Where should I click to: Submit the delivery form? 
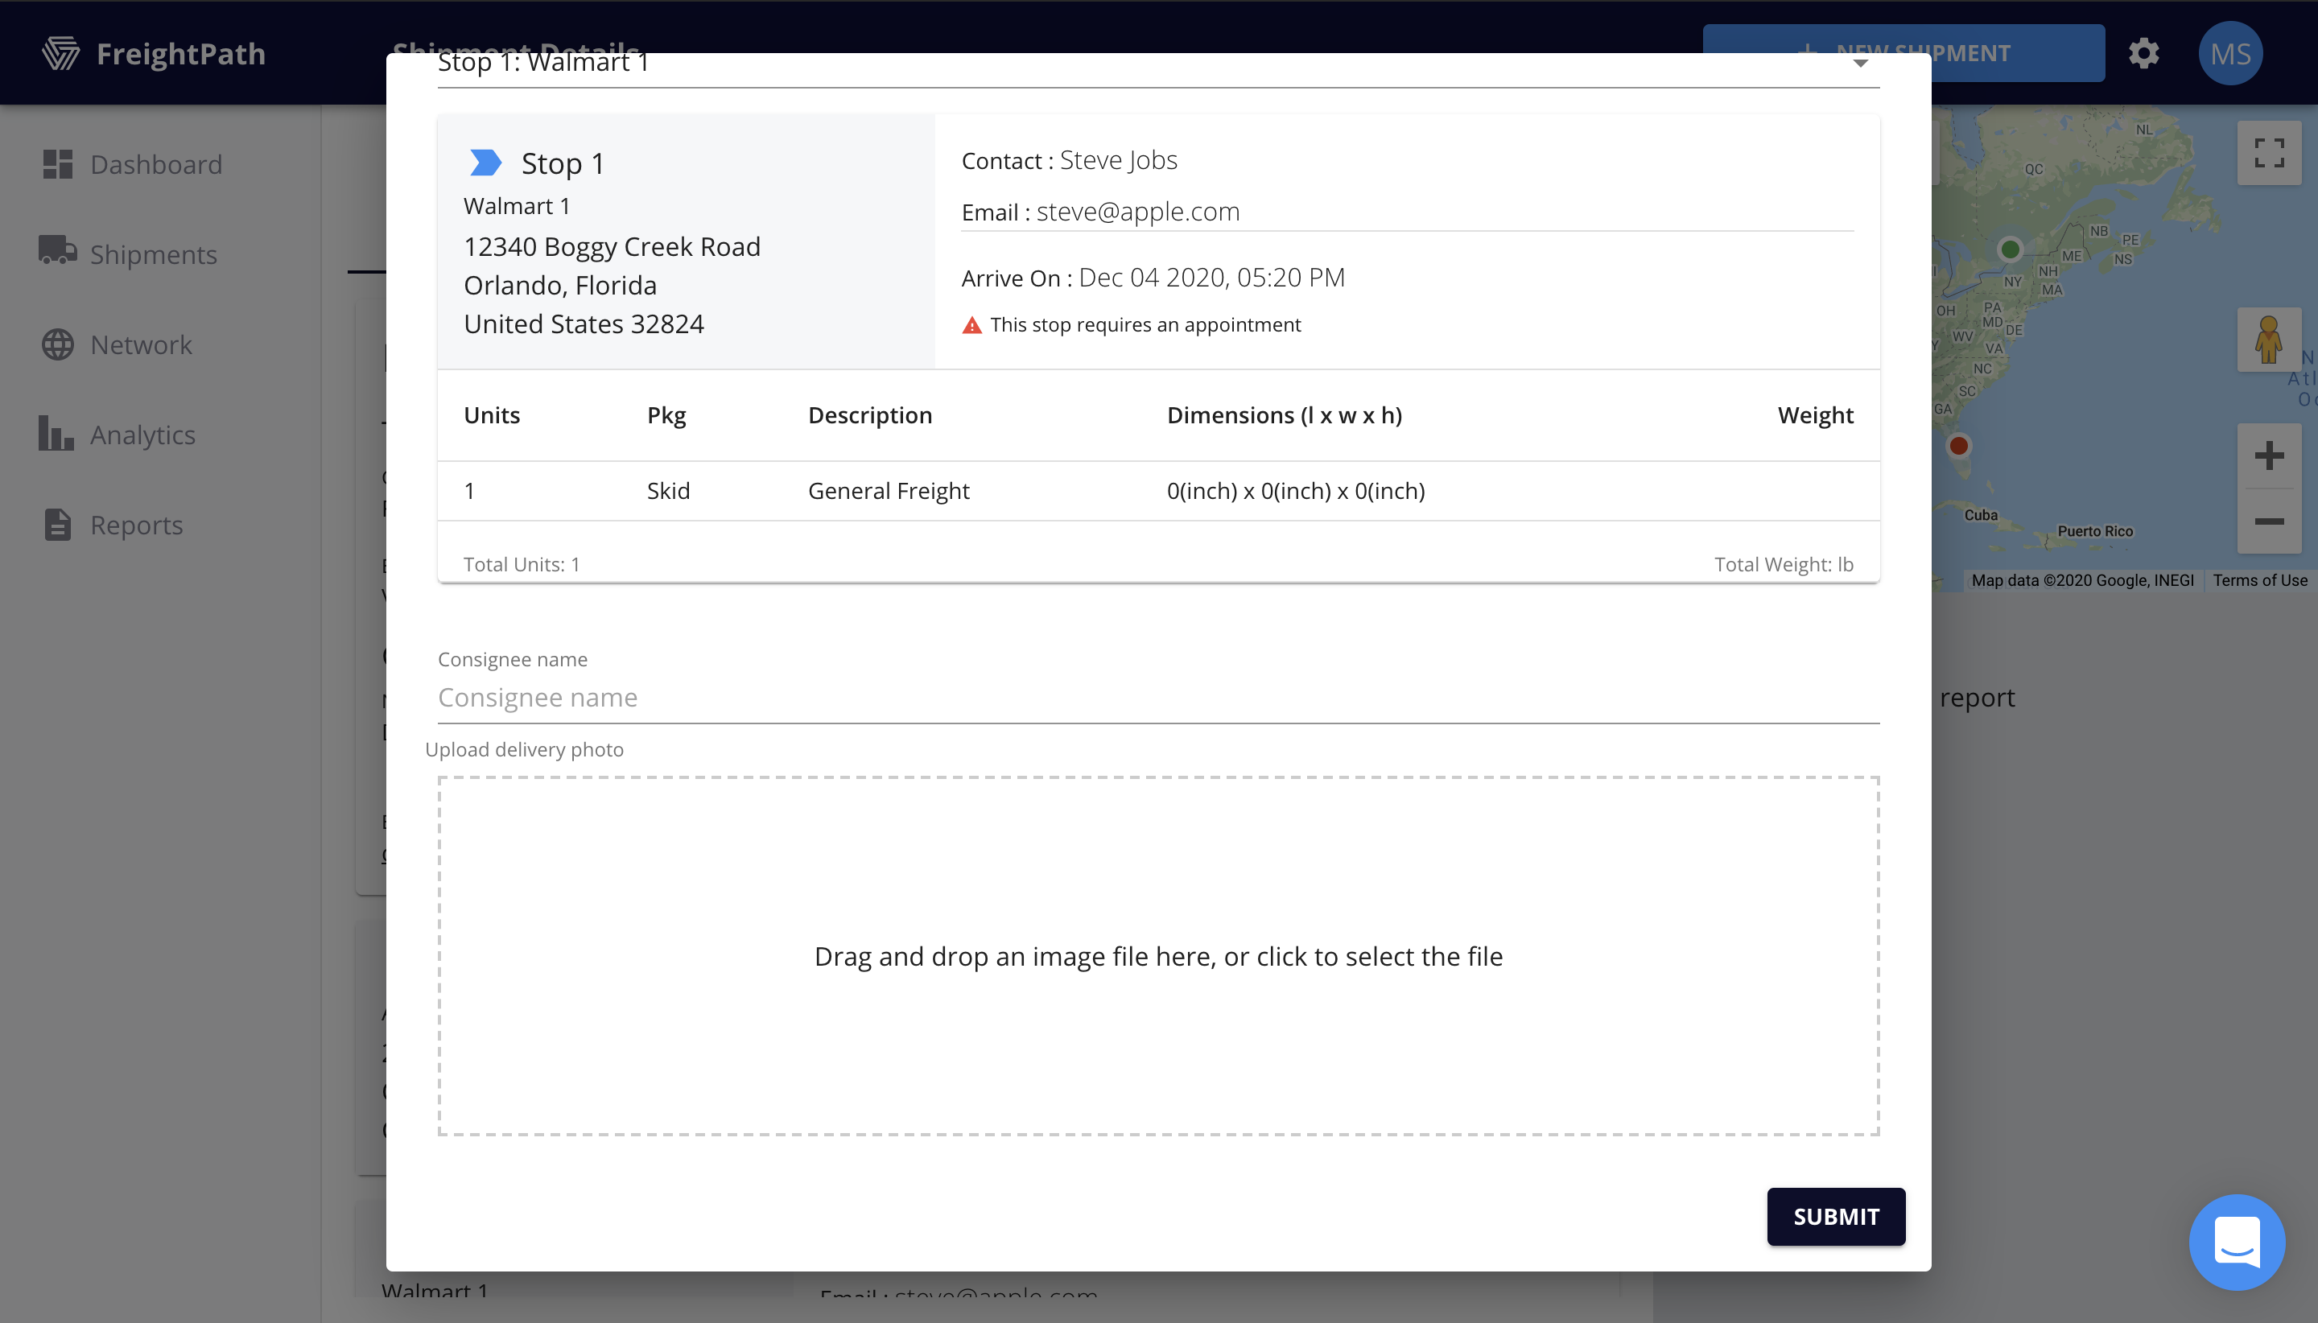(1836, 1216)
